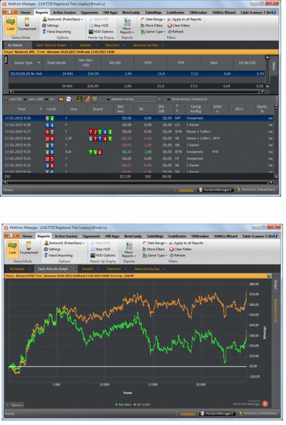Click Refresh in stakes table window
The height and width of the screenshot is (425, 286).
[x=176, y=32]
